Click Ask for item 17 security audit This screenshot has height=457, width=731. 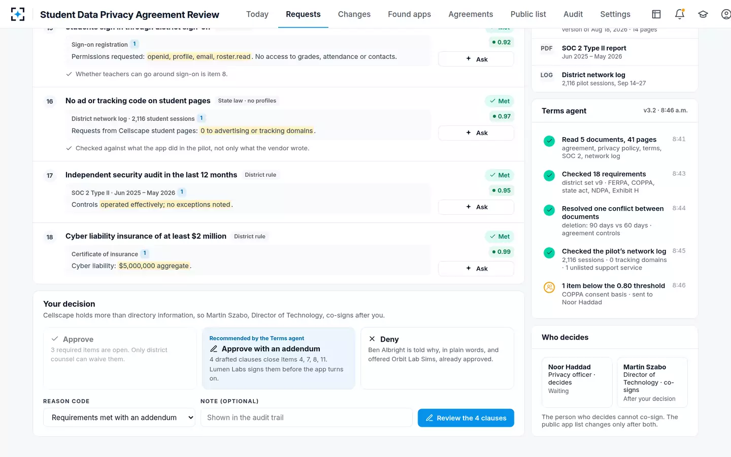(476, 207)
